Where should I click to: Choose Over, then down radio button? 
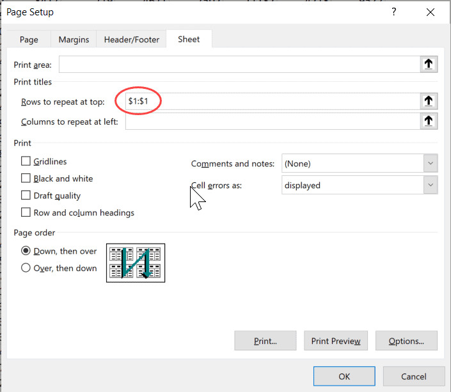(x=26, y=268)
